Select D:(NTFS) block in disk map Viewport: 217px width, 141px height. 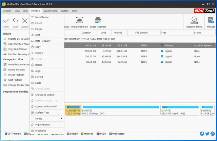coord(121,110)
